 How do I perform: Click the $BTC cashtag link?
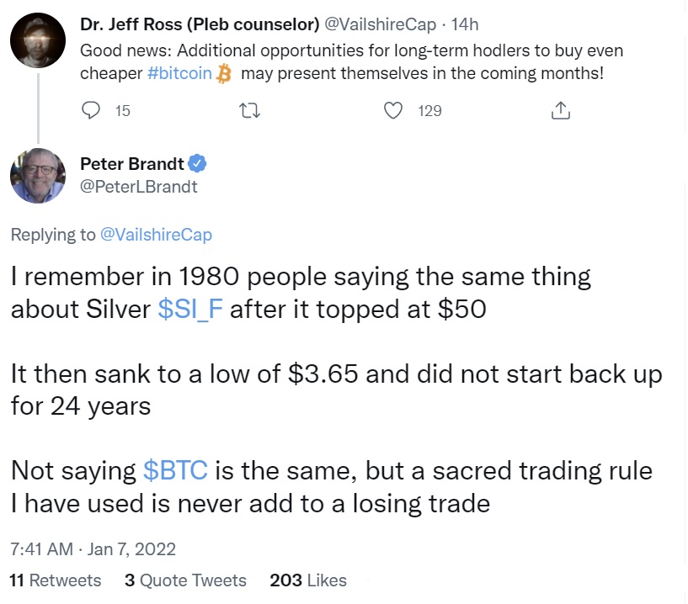click(x=175, y=470)
